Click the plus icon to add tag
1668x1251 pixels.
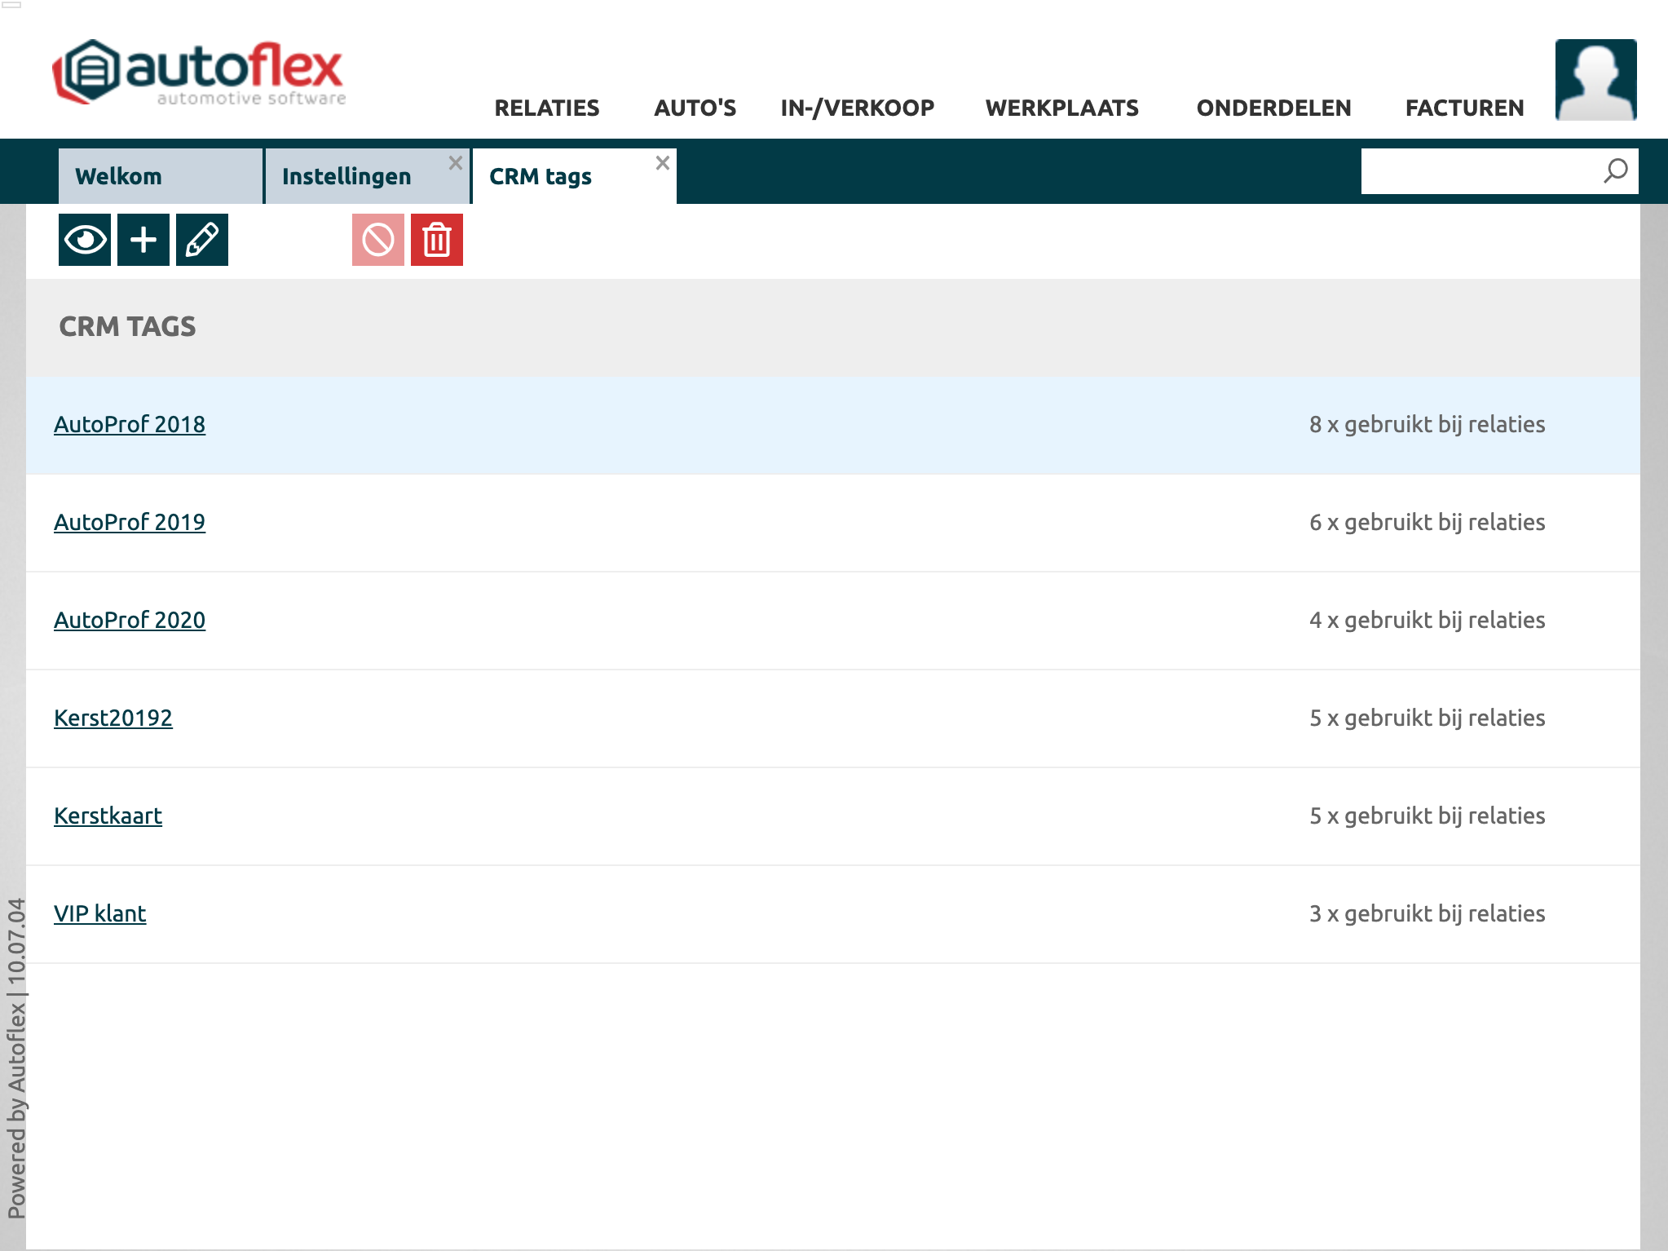tap(143, 240)
